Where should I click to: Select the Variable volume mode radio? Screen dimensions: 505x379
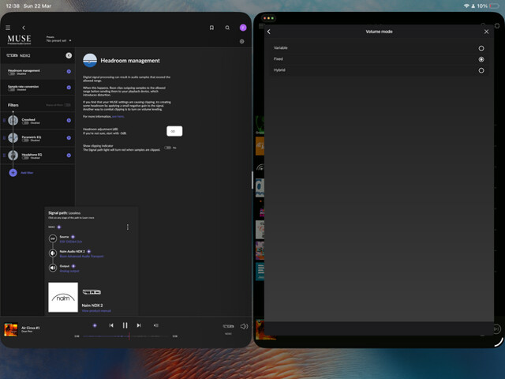point(481,48)
